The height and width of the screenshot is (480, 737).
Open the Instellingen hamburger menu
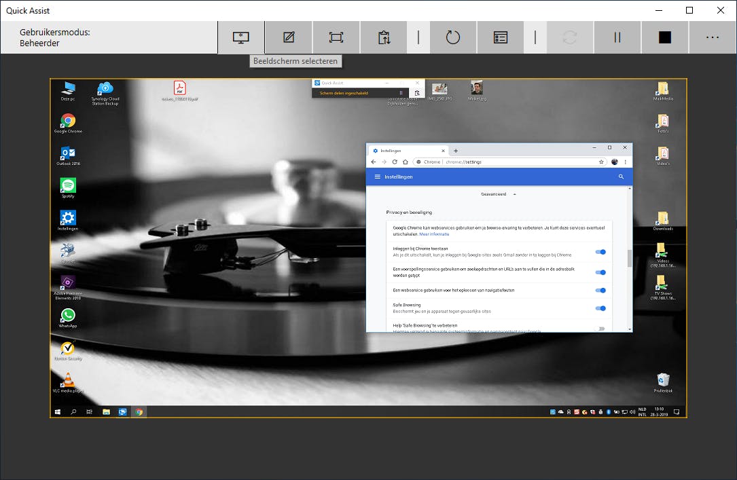click(x=378, y=177)
